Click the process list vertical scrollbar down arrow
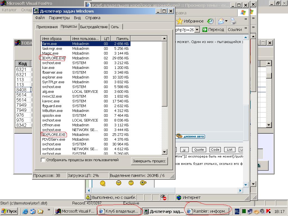The width and height of the screenshot is (288, 216). tap(165, 152)
